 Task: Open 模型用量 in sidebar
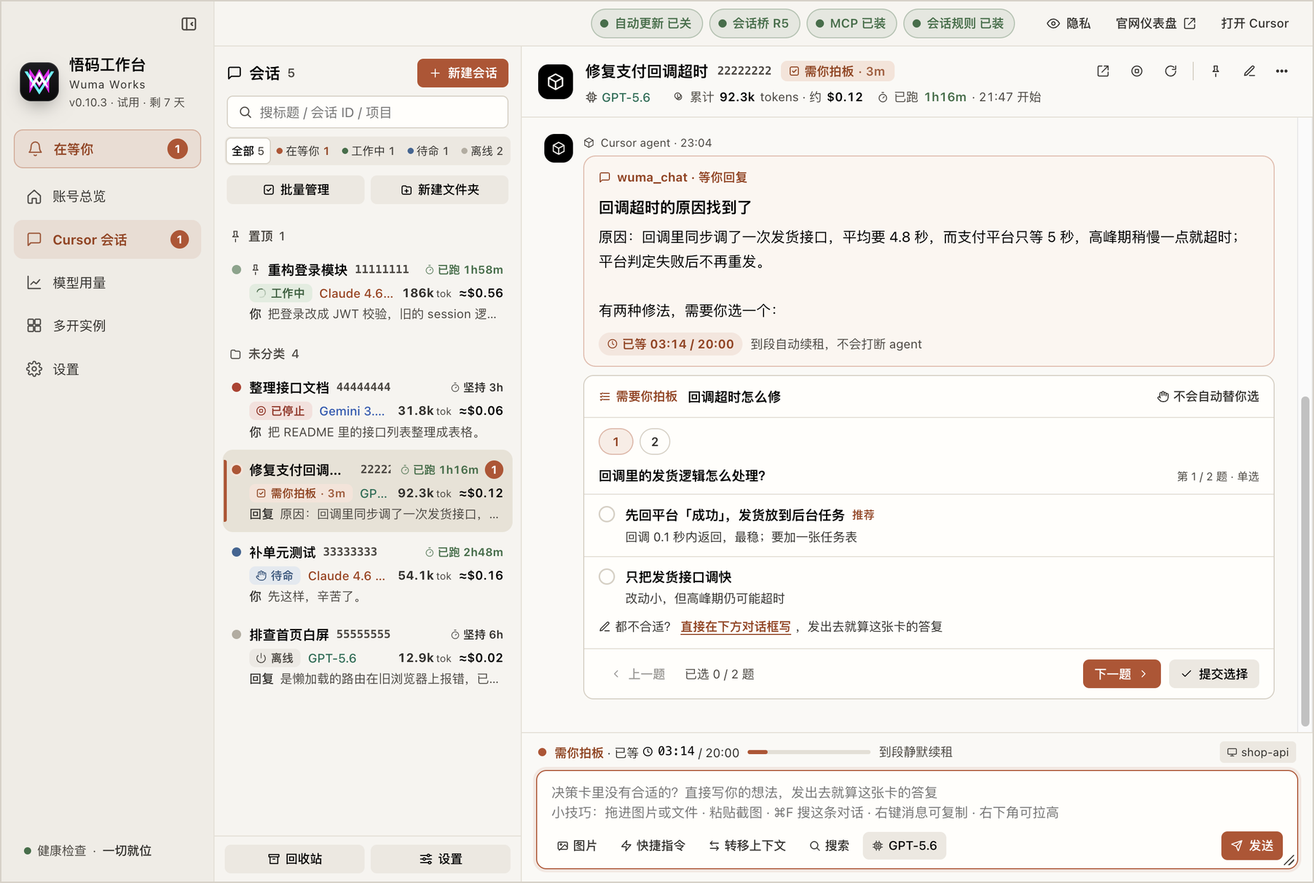[107, 282]
